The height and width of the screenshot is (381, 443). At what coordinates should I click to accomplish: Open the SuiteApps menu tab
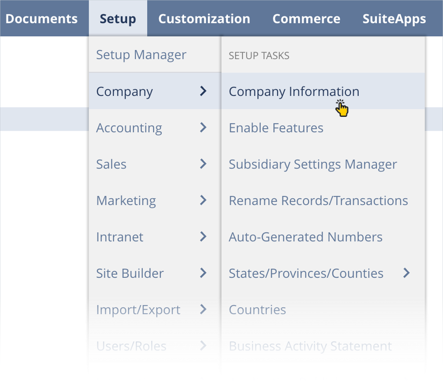(394, 19)
